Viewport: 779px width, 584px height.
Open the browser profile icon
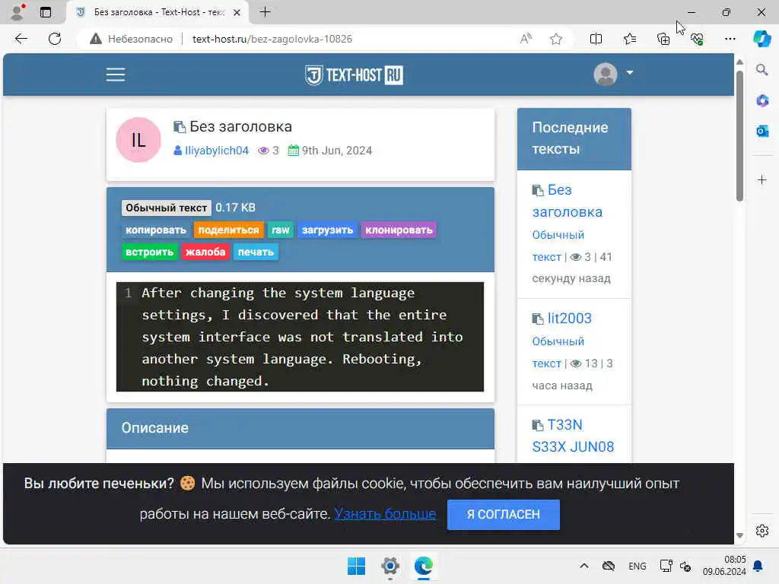pyautogui.click(x=17, y=12)
